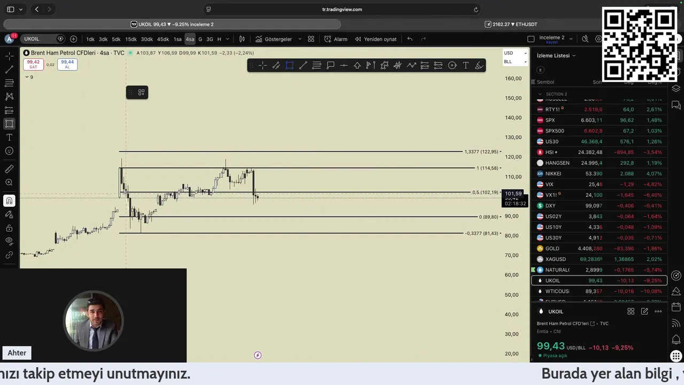Reload the page in the browser
Viewport: 684px width, 385px height.
point(476,9)
